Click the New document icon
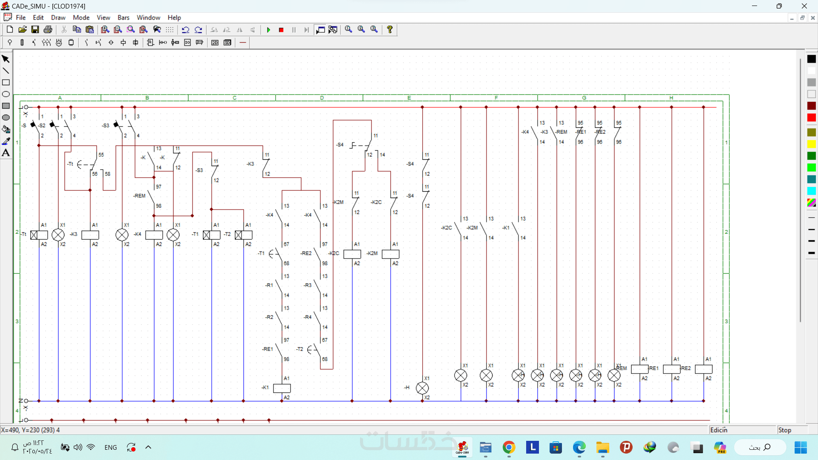The height and width of the screenshot is (460, 818). [x=10, y=29]
